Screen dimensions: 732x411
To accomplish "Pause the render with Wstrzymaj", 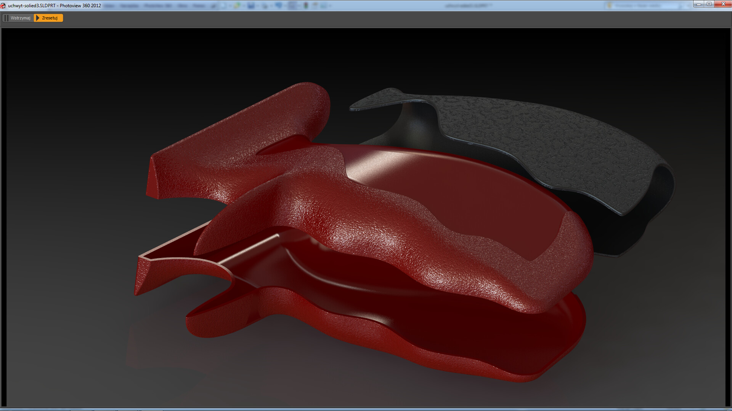I will click(x=18, y=18).
